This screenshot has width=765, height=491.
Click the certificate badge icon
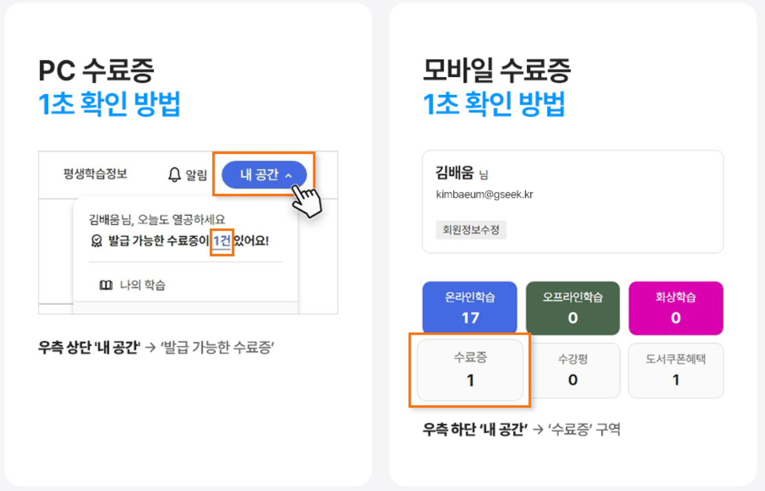(97, 241)
